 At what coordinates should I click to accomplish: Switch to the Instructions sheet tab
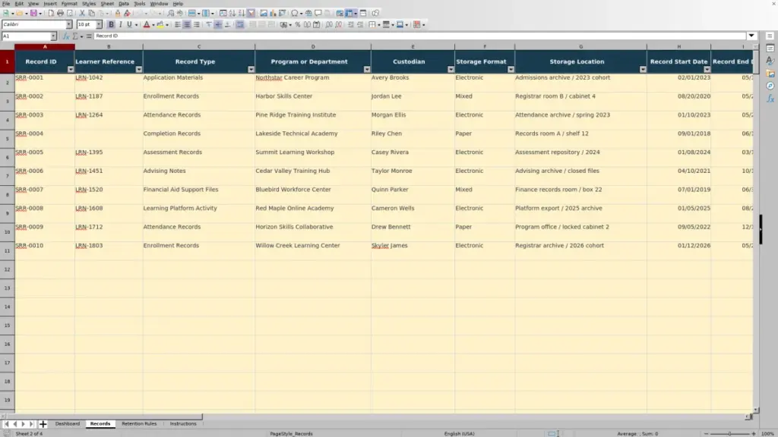[183, 423]
